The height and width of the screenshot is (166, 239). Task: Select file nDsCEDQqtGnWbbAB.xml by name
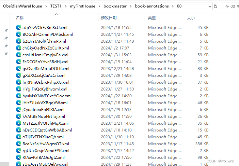(x=47, y=130)
